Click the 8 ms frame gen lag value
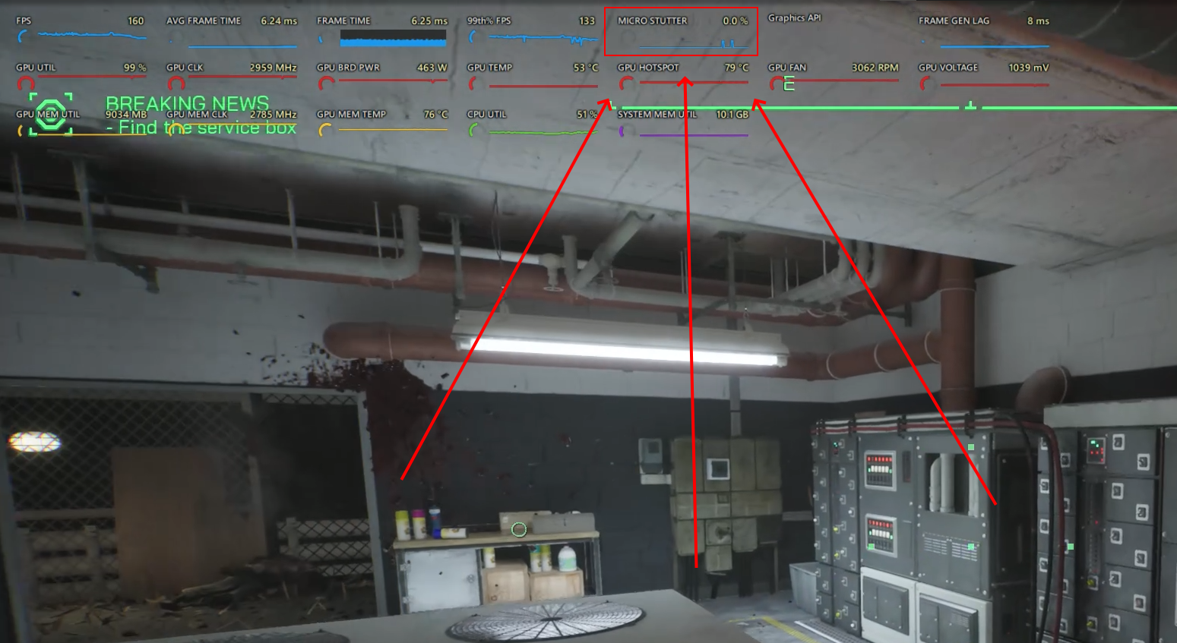Viewport: 1177px width, 643px height. coord(1038,21)
